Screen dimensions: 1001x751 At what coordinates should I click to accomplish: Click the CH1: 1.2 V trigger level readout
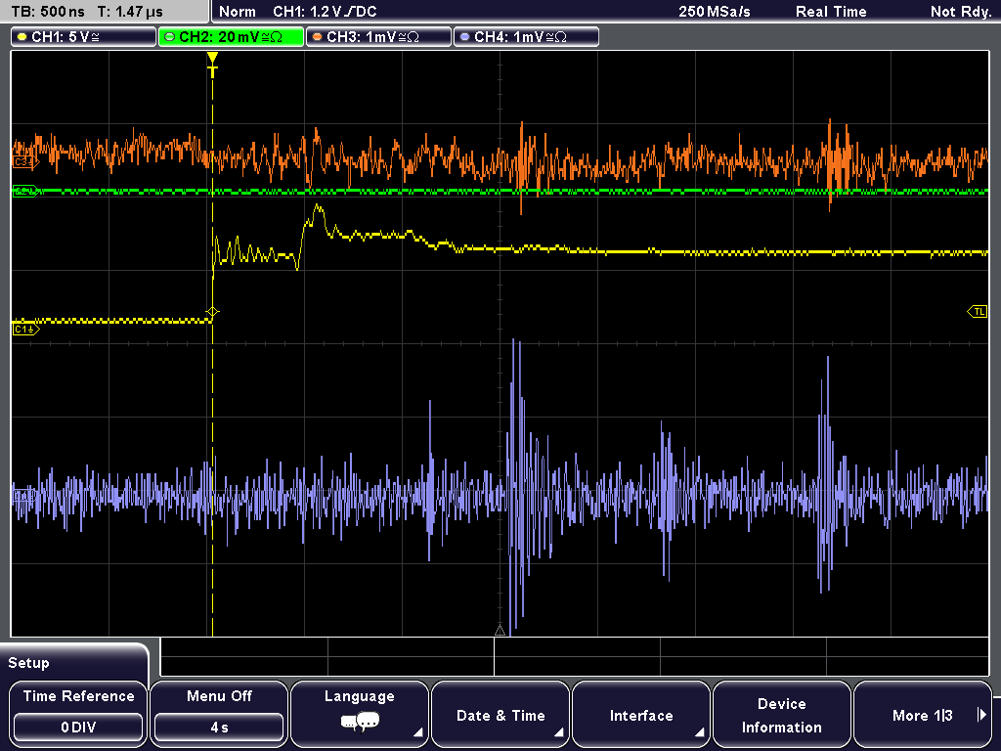325,12
